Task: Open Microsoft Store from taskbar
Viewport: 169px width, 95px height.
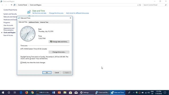Action: coord(71,93)
